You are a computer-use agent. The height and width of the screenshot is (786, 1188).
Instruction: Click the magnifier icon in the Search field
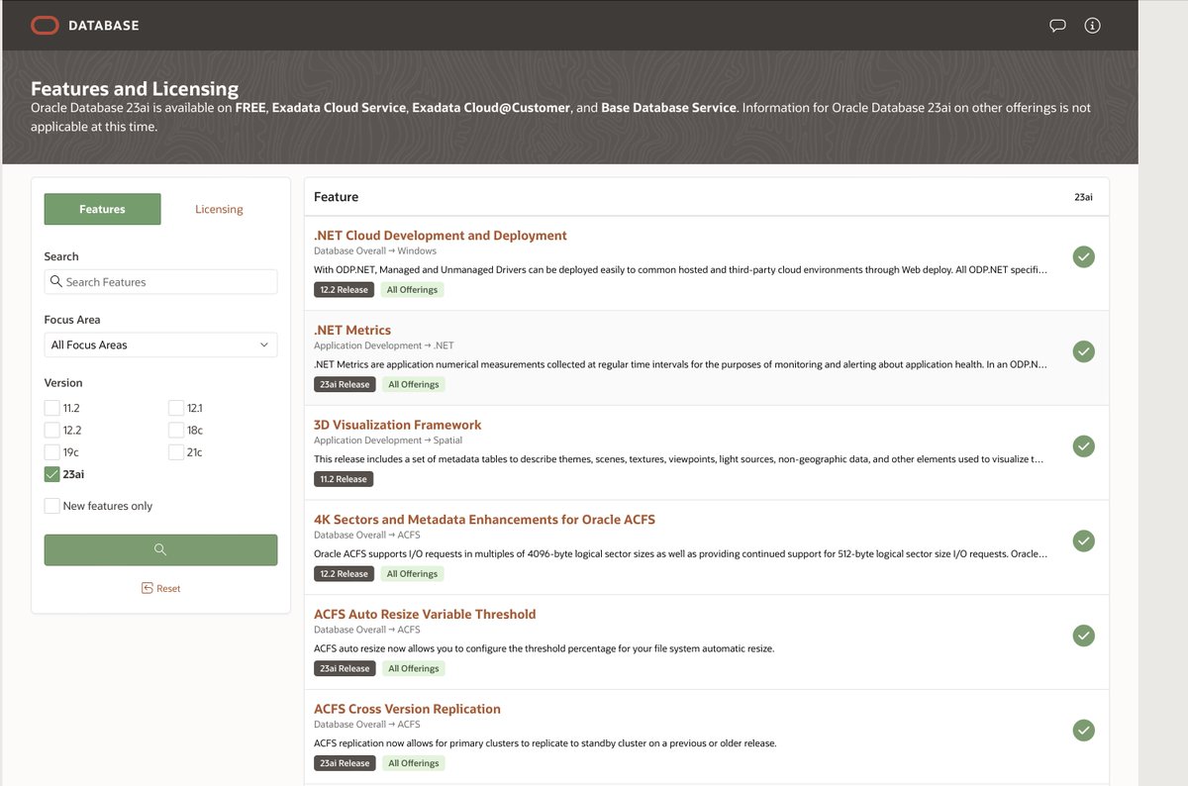[55, 282]
